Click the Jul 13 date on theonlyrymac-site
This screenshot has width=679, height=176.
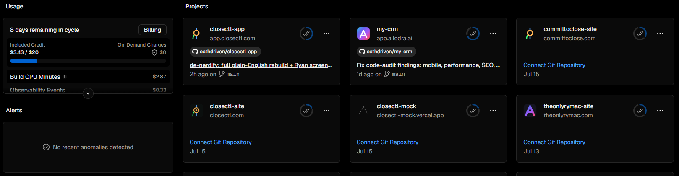[531, 151]
